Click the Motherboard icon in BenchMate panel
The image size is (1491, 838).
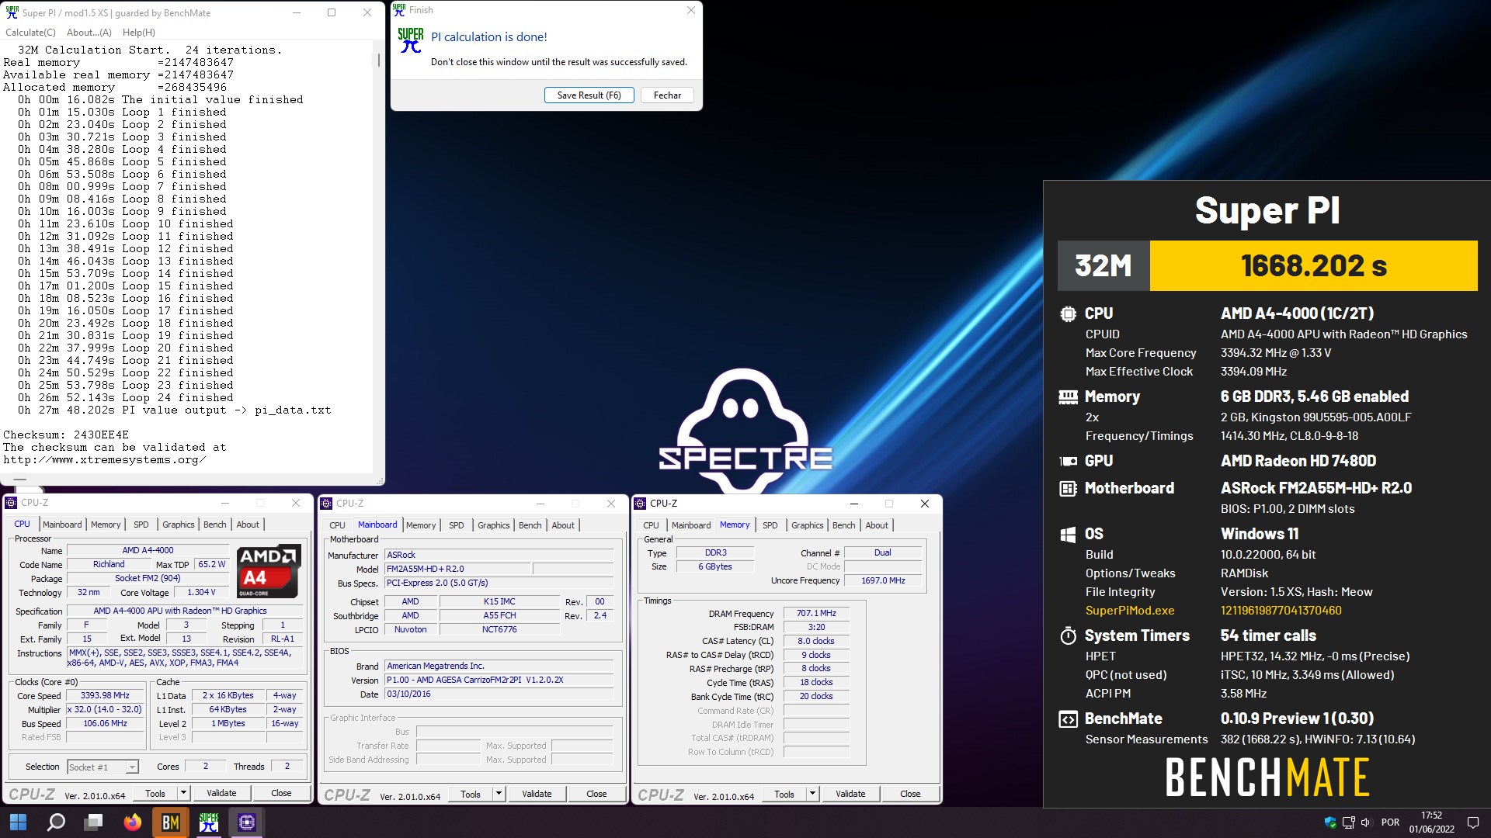(x=1068, y=489)
